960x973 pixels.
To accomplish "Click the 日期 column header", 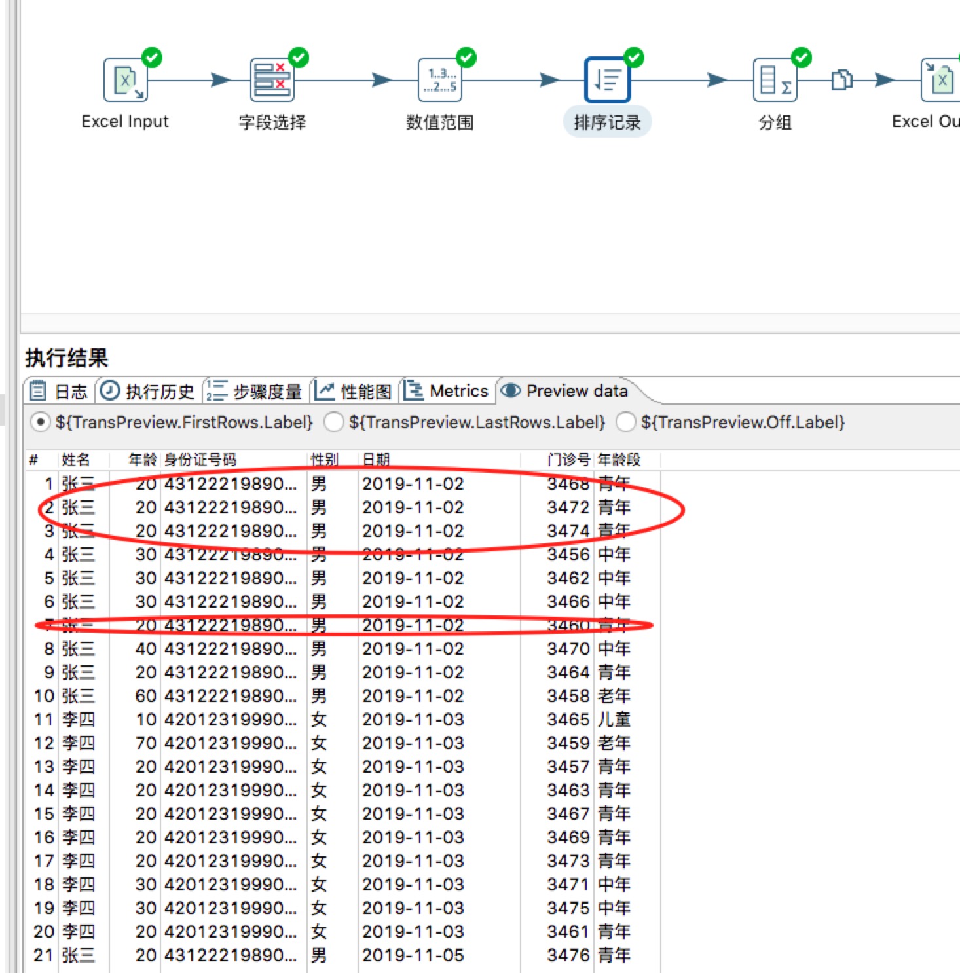I will [377, 460].
